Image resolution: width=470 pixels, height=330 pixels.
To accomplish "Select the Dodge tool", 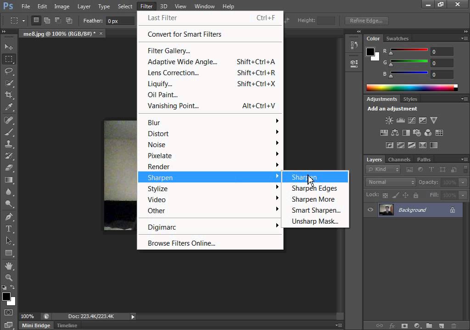I will pos(9,204).
